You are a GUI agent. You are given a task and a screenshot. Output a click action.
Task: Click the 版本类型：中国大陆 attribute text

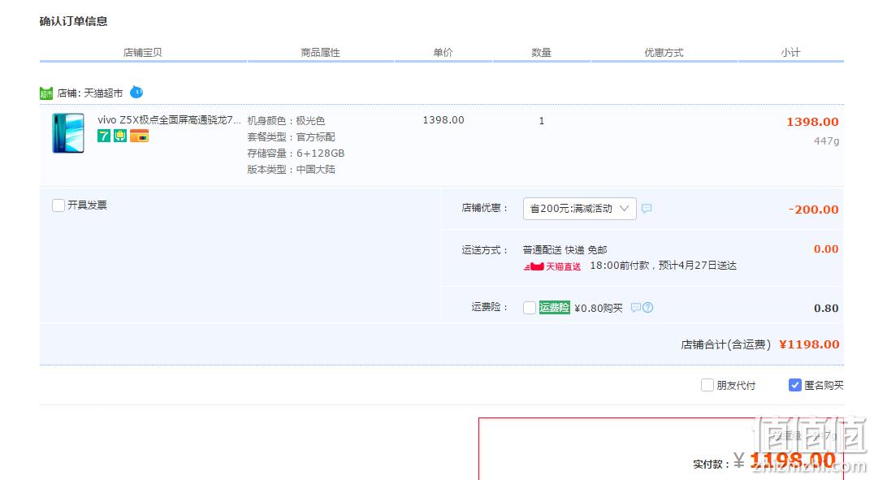coord(291,170)
